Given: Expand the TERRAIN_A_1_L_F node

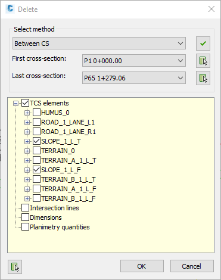Looking at the screenshot, I should coord(27,189).
